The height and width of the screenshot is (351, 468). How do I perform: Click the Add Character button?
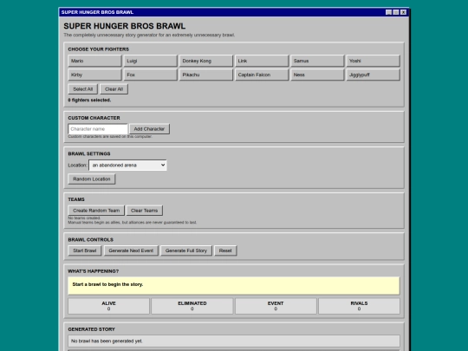149,129
